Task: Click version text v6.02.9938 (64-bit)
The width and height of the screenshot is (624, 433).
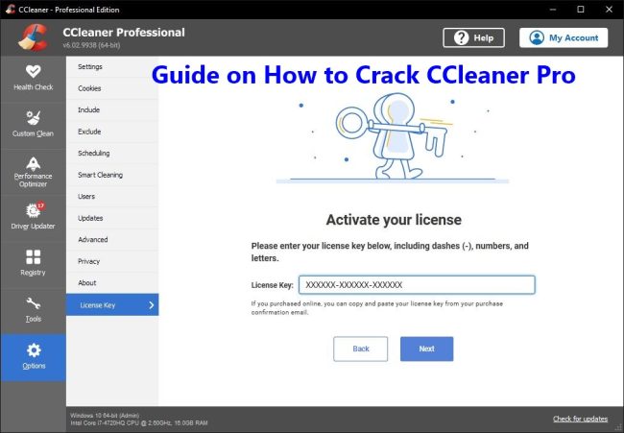Action: pyautogui.click(x=91, y=45)
